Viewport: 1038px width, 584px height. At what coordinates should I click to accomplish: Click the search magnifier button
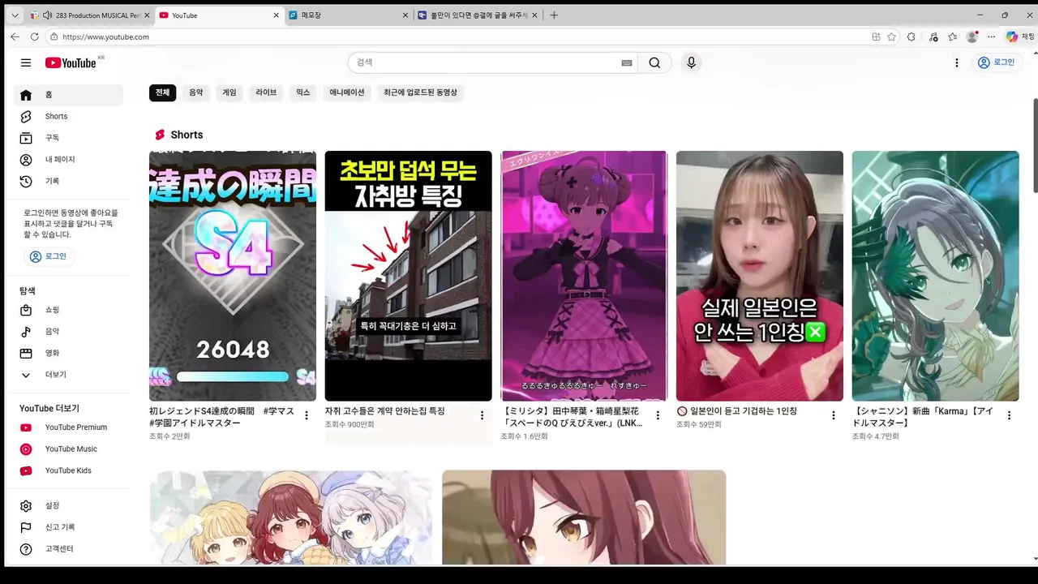654,62
